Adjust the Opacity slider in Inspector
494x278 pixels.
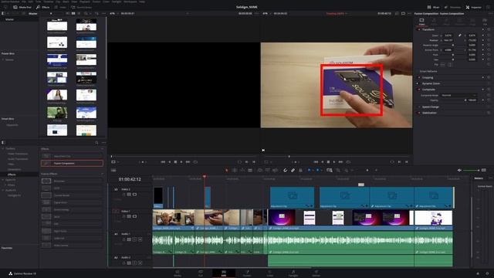[x=454, y=100]
